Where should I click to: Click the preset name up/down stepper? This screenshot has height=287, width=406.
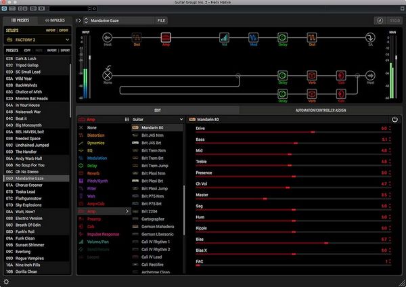[86, 20]
